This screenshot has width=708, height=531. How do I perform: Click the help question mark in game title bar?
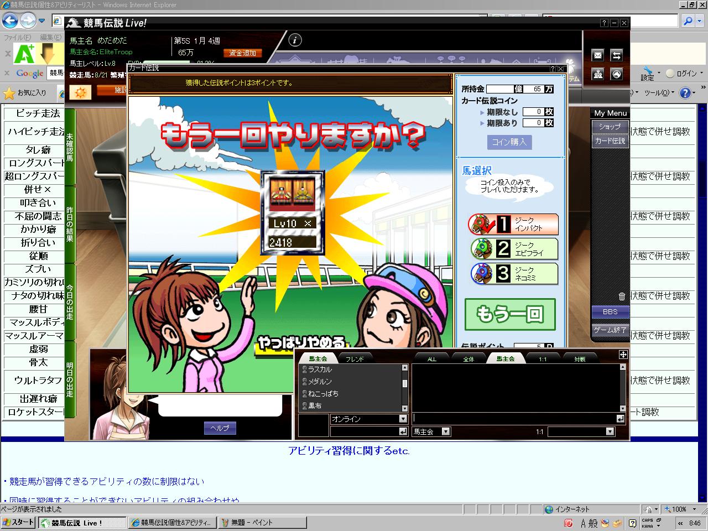point(604,23)
